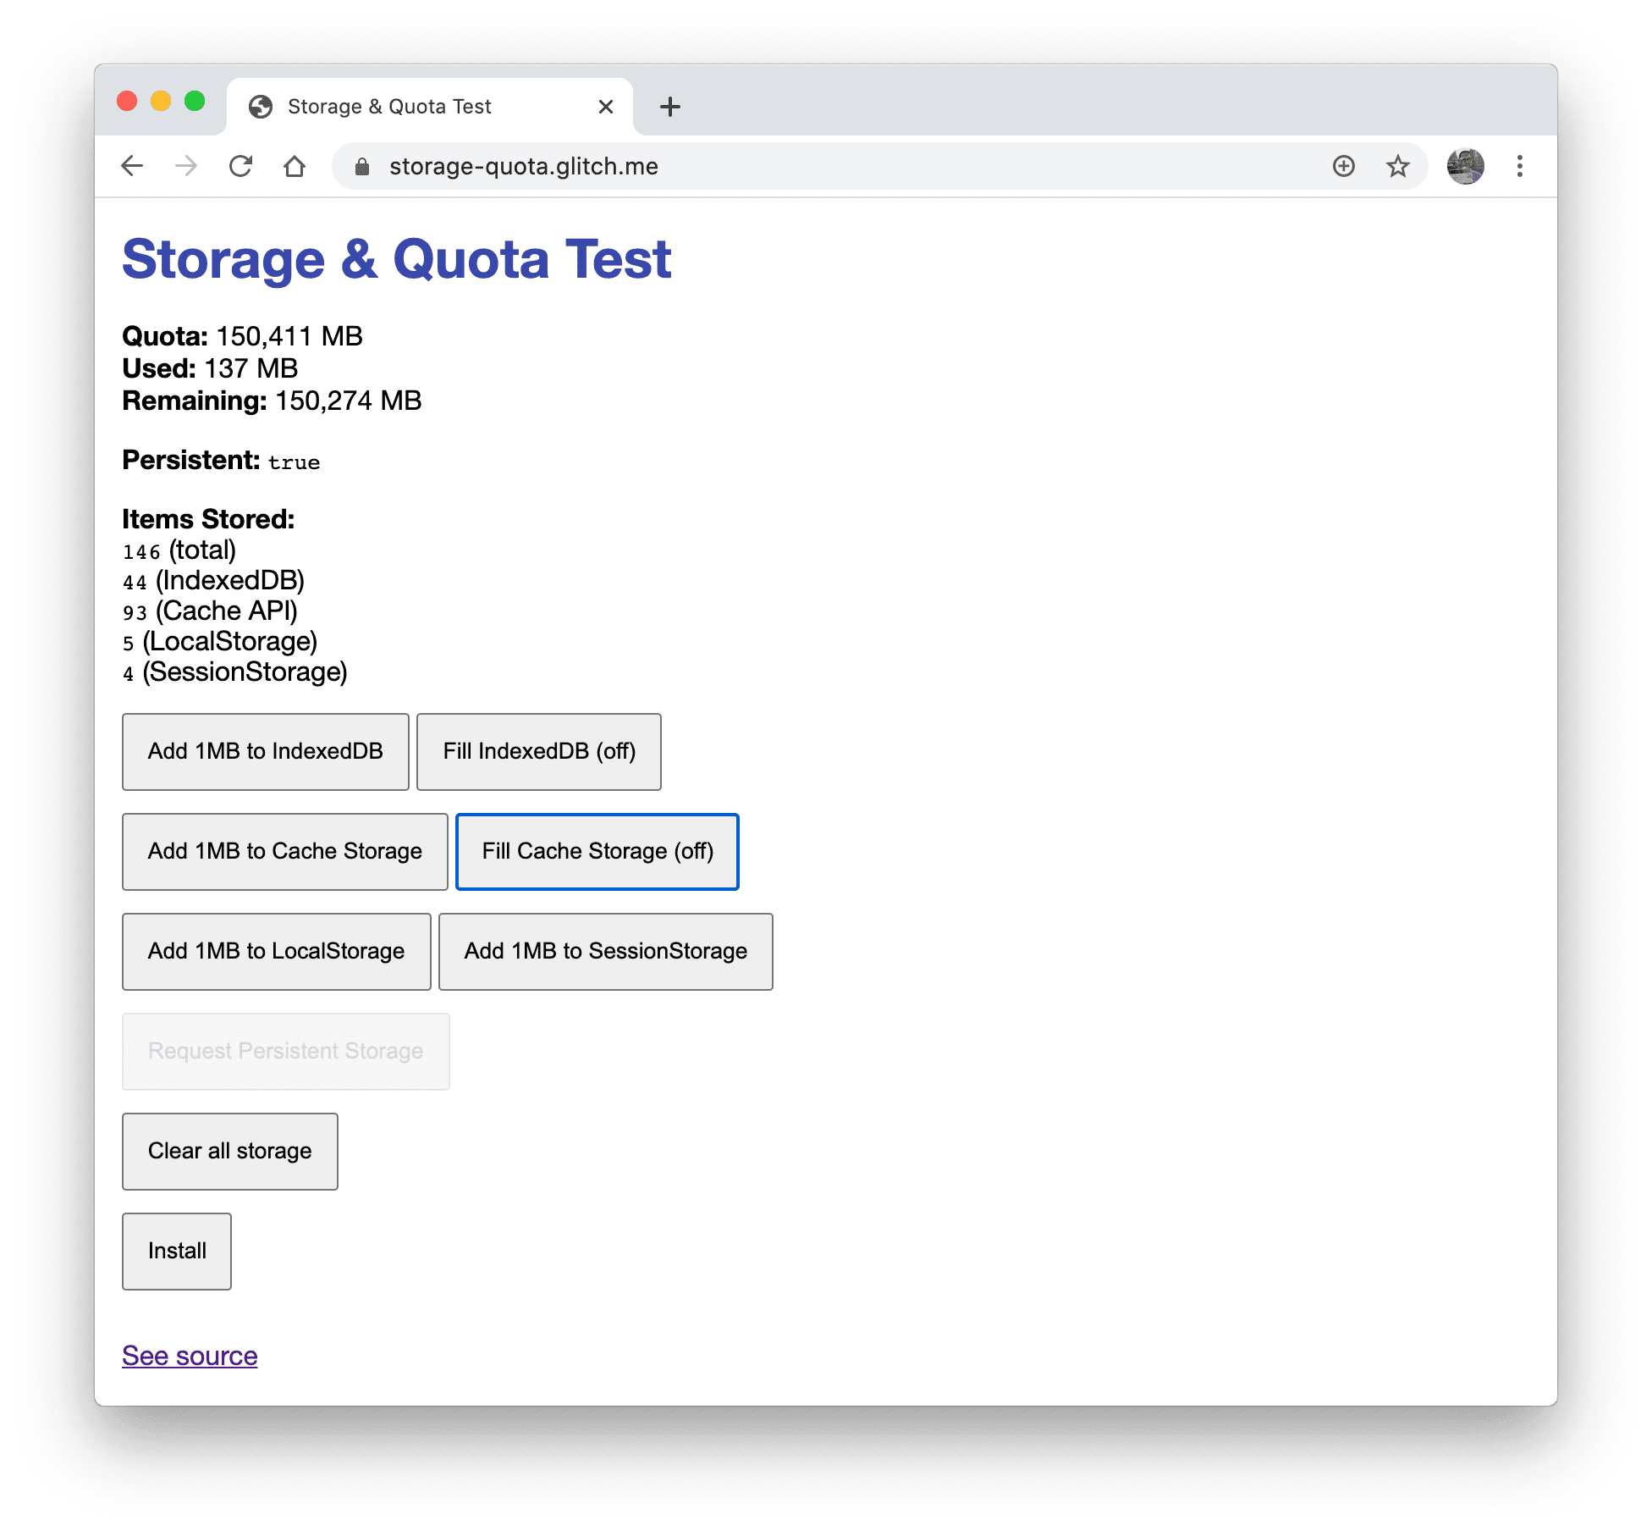The image size is (1652, 1531).
Task: Open the See source link
Action: coord(190,1355)
